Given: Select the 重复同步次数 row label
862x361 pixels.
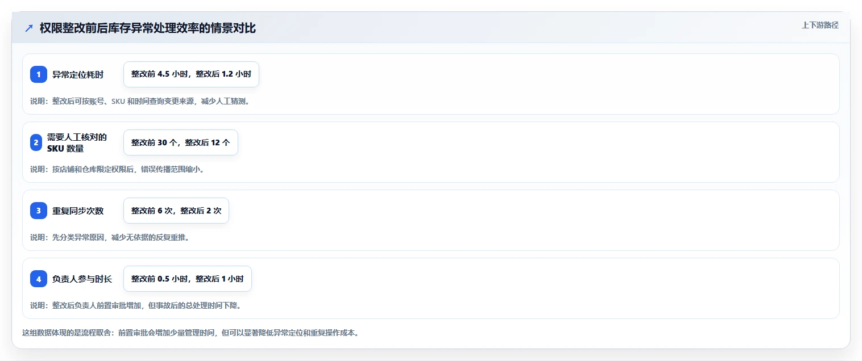Looking at the screenshot, I should 78,211.
